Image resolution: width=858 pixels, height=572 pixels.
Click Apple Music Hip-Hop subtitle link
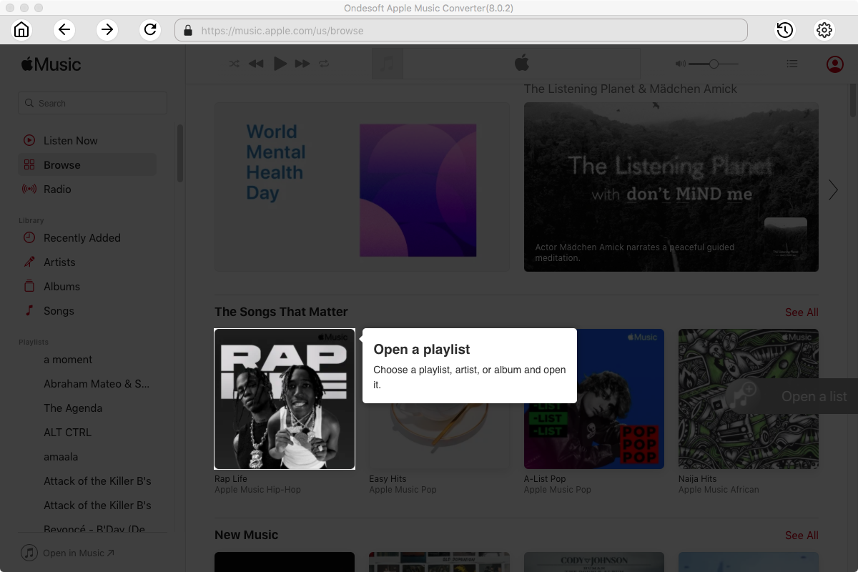click(257, 490)
